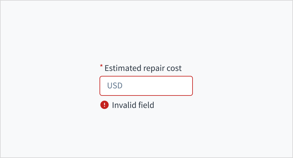Click the "Estimated repair cost" label
Screen dimensions: 293x158
pyautogui.click(x=143, y=68)
